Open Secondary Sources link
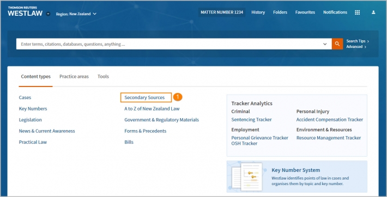The width and height of the screenshot is (387, 197). 144,97
